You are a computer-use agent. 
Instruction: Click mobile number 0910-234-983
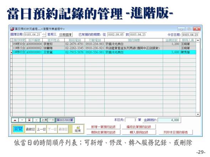click(95, 44)
